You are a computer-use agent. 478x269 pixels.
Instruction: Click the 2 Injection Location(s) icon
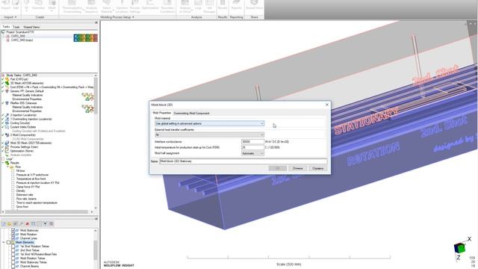[7, 115]
